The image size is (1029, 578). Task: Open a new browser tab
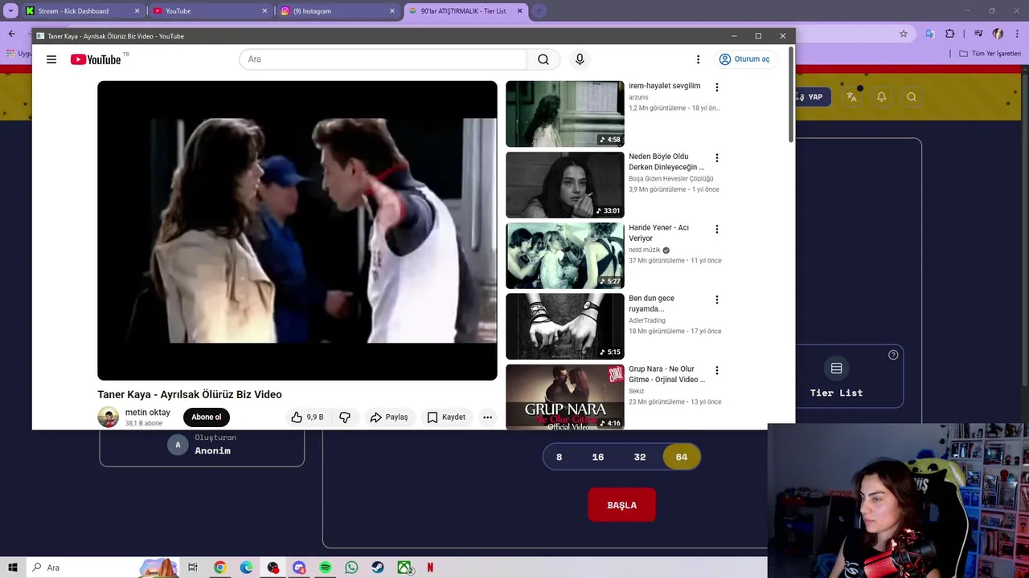pos(539,11)
